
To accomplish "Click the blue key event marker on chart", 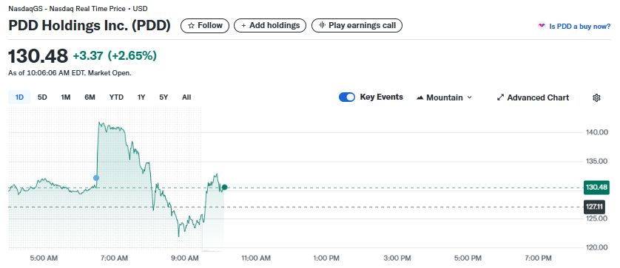I will click(96, 178).
